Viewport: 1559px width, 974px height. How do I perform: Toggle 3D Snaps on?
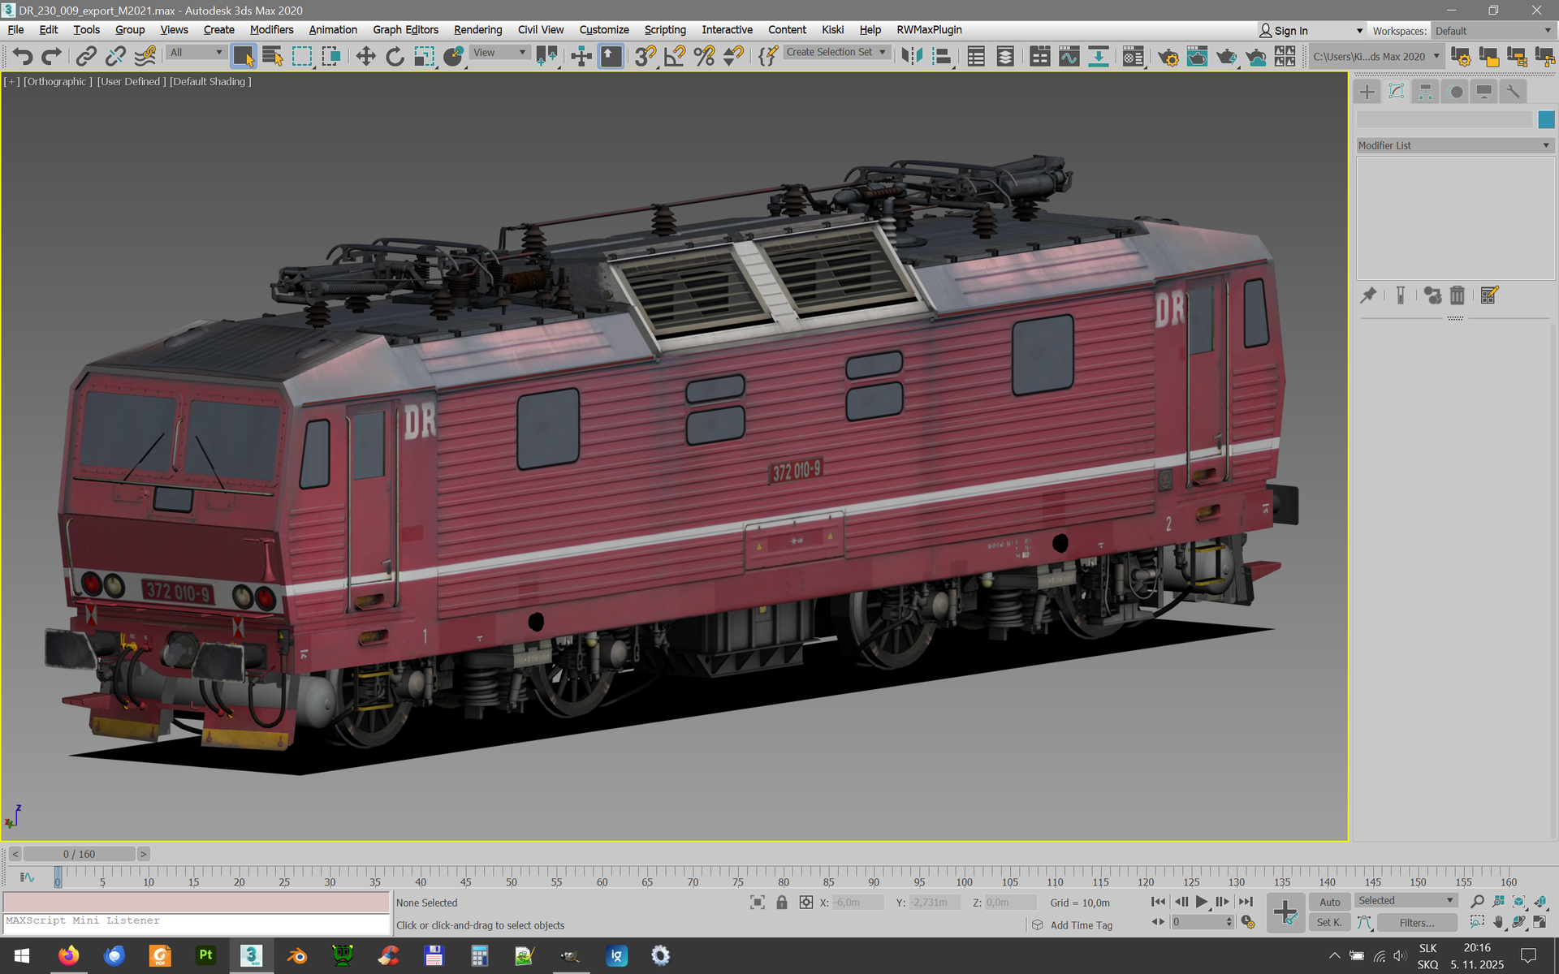(x=646, y=56)
